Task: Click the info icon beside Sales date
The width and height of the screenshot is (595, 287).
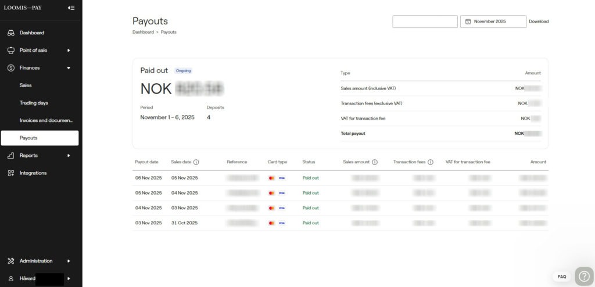Action: pos(196,162)
